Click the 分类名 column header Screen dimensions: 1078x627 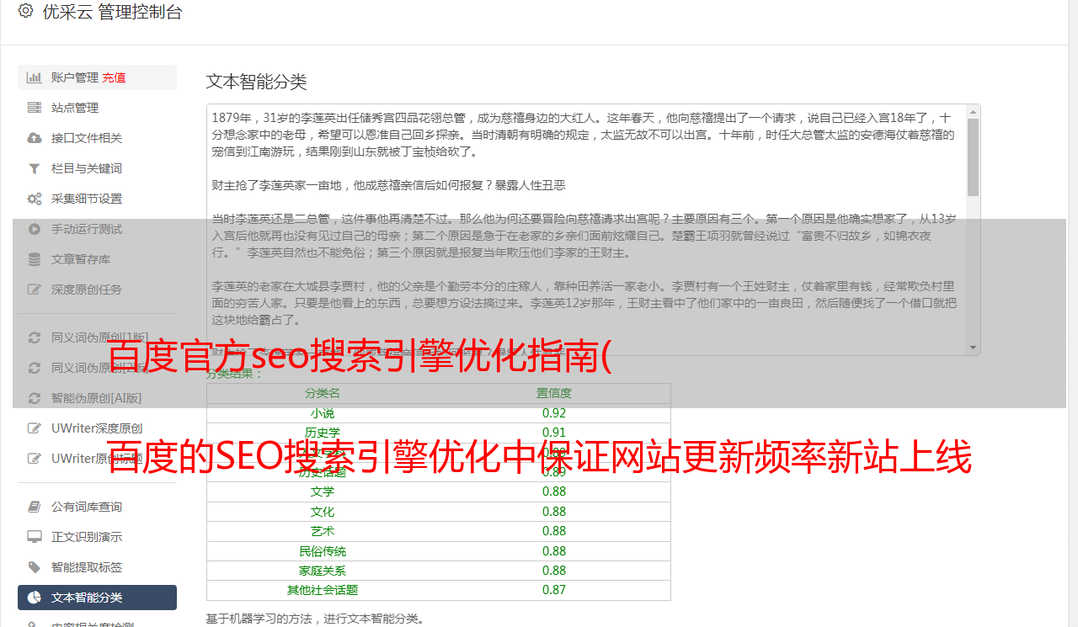tap(323, 393)
